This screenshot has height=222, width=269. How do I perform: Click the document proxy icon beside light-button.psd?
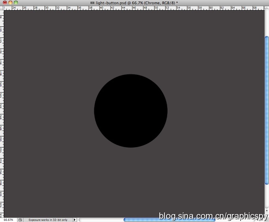click(x=92, y=3)
